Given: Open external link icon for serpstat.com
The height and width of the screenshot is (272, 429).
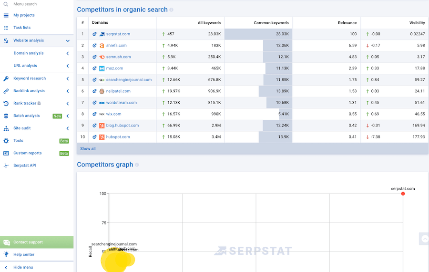Looking at the screenshot, I should point(94,34).
